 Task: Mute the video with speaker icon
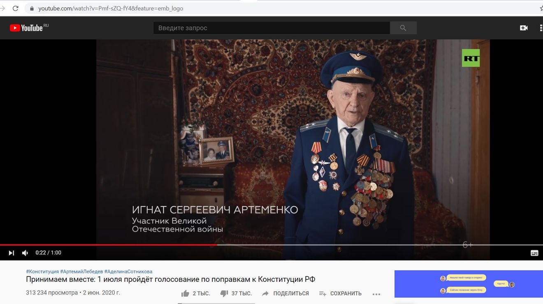(x=25, y=253)
